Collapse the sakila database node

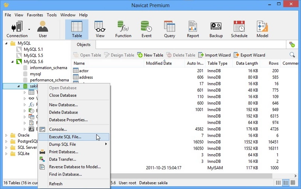click(x=18, y=86)
